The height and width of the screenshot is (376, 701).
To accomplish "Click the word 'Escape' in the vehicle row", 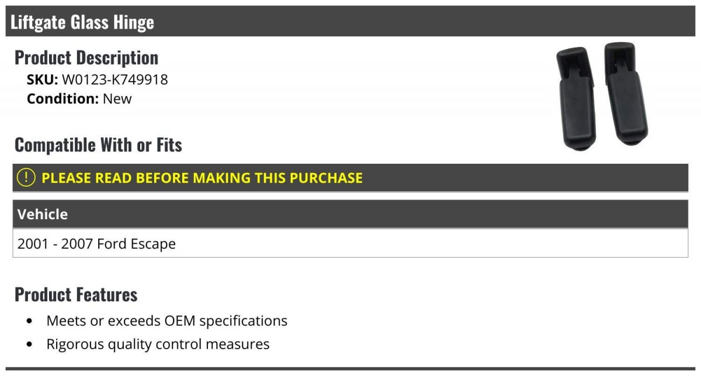I will point(155,244).
